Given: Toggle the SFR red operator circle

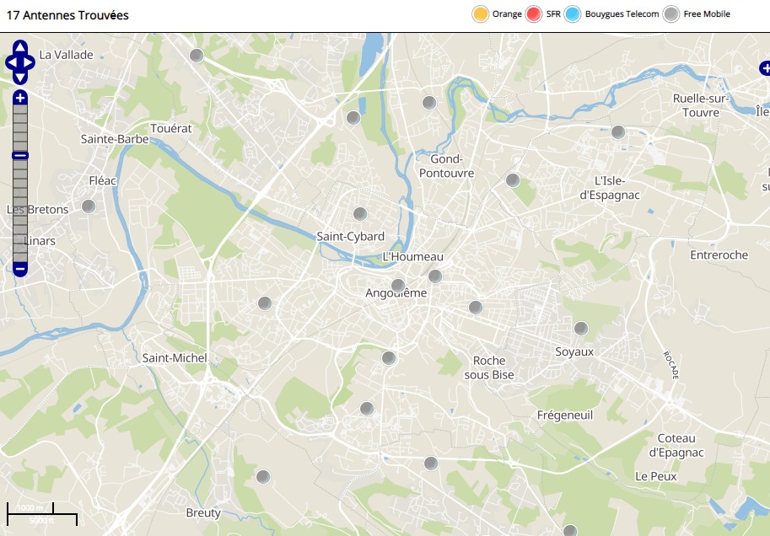Looking at the screenshot, I should coord(533,14).
